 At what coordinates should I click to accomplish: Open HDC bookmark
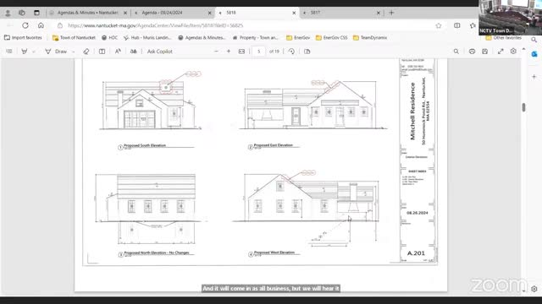point(109,37)
